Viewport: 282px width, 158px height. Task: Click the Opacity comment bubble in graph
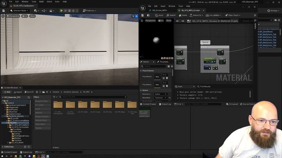click(x=205, y=42)
